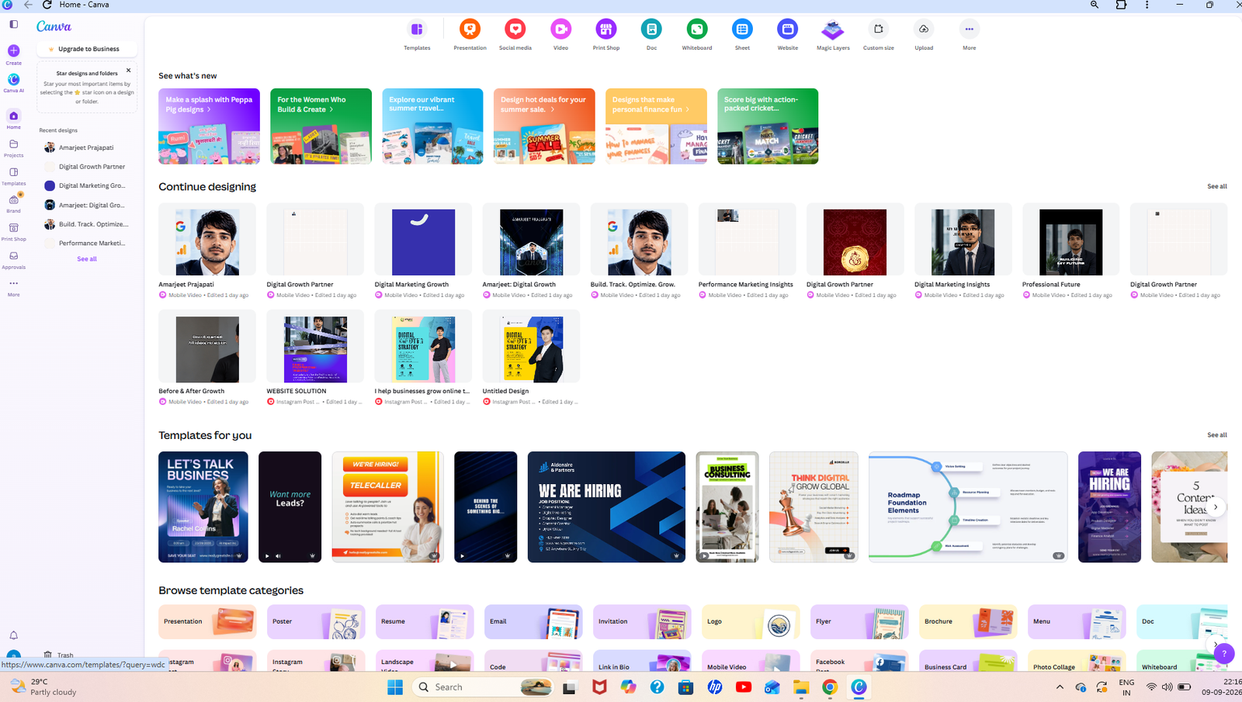Open Google Chrome from the taskbar
This screenshot has height=702, width=1242.
pos(830,687)
